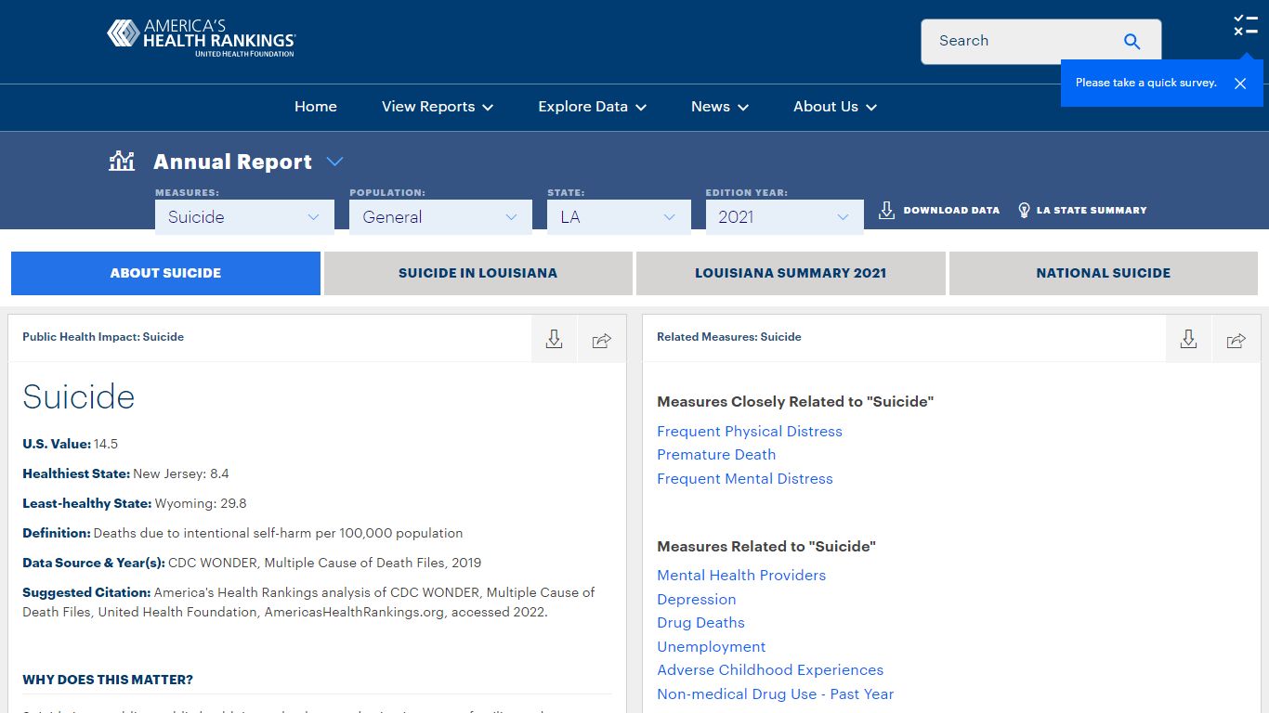Select the About Suicide tab
This screenshot has height=713, width=1269.
click(x=165, y=273)
